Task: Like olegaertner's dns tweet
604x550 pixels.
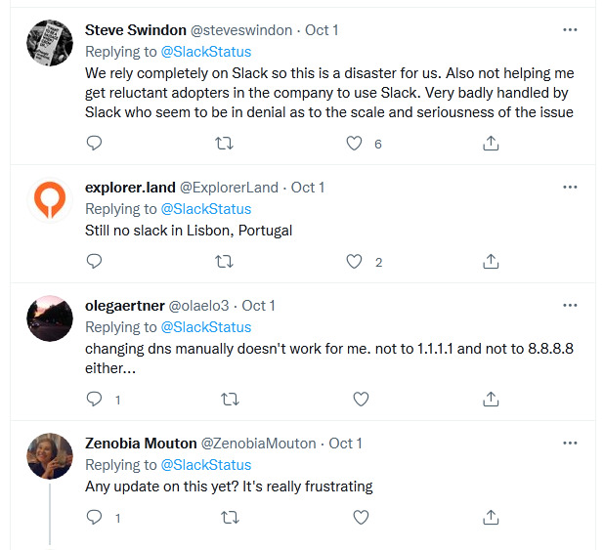Action: 361,399
